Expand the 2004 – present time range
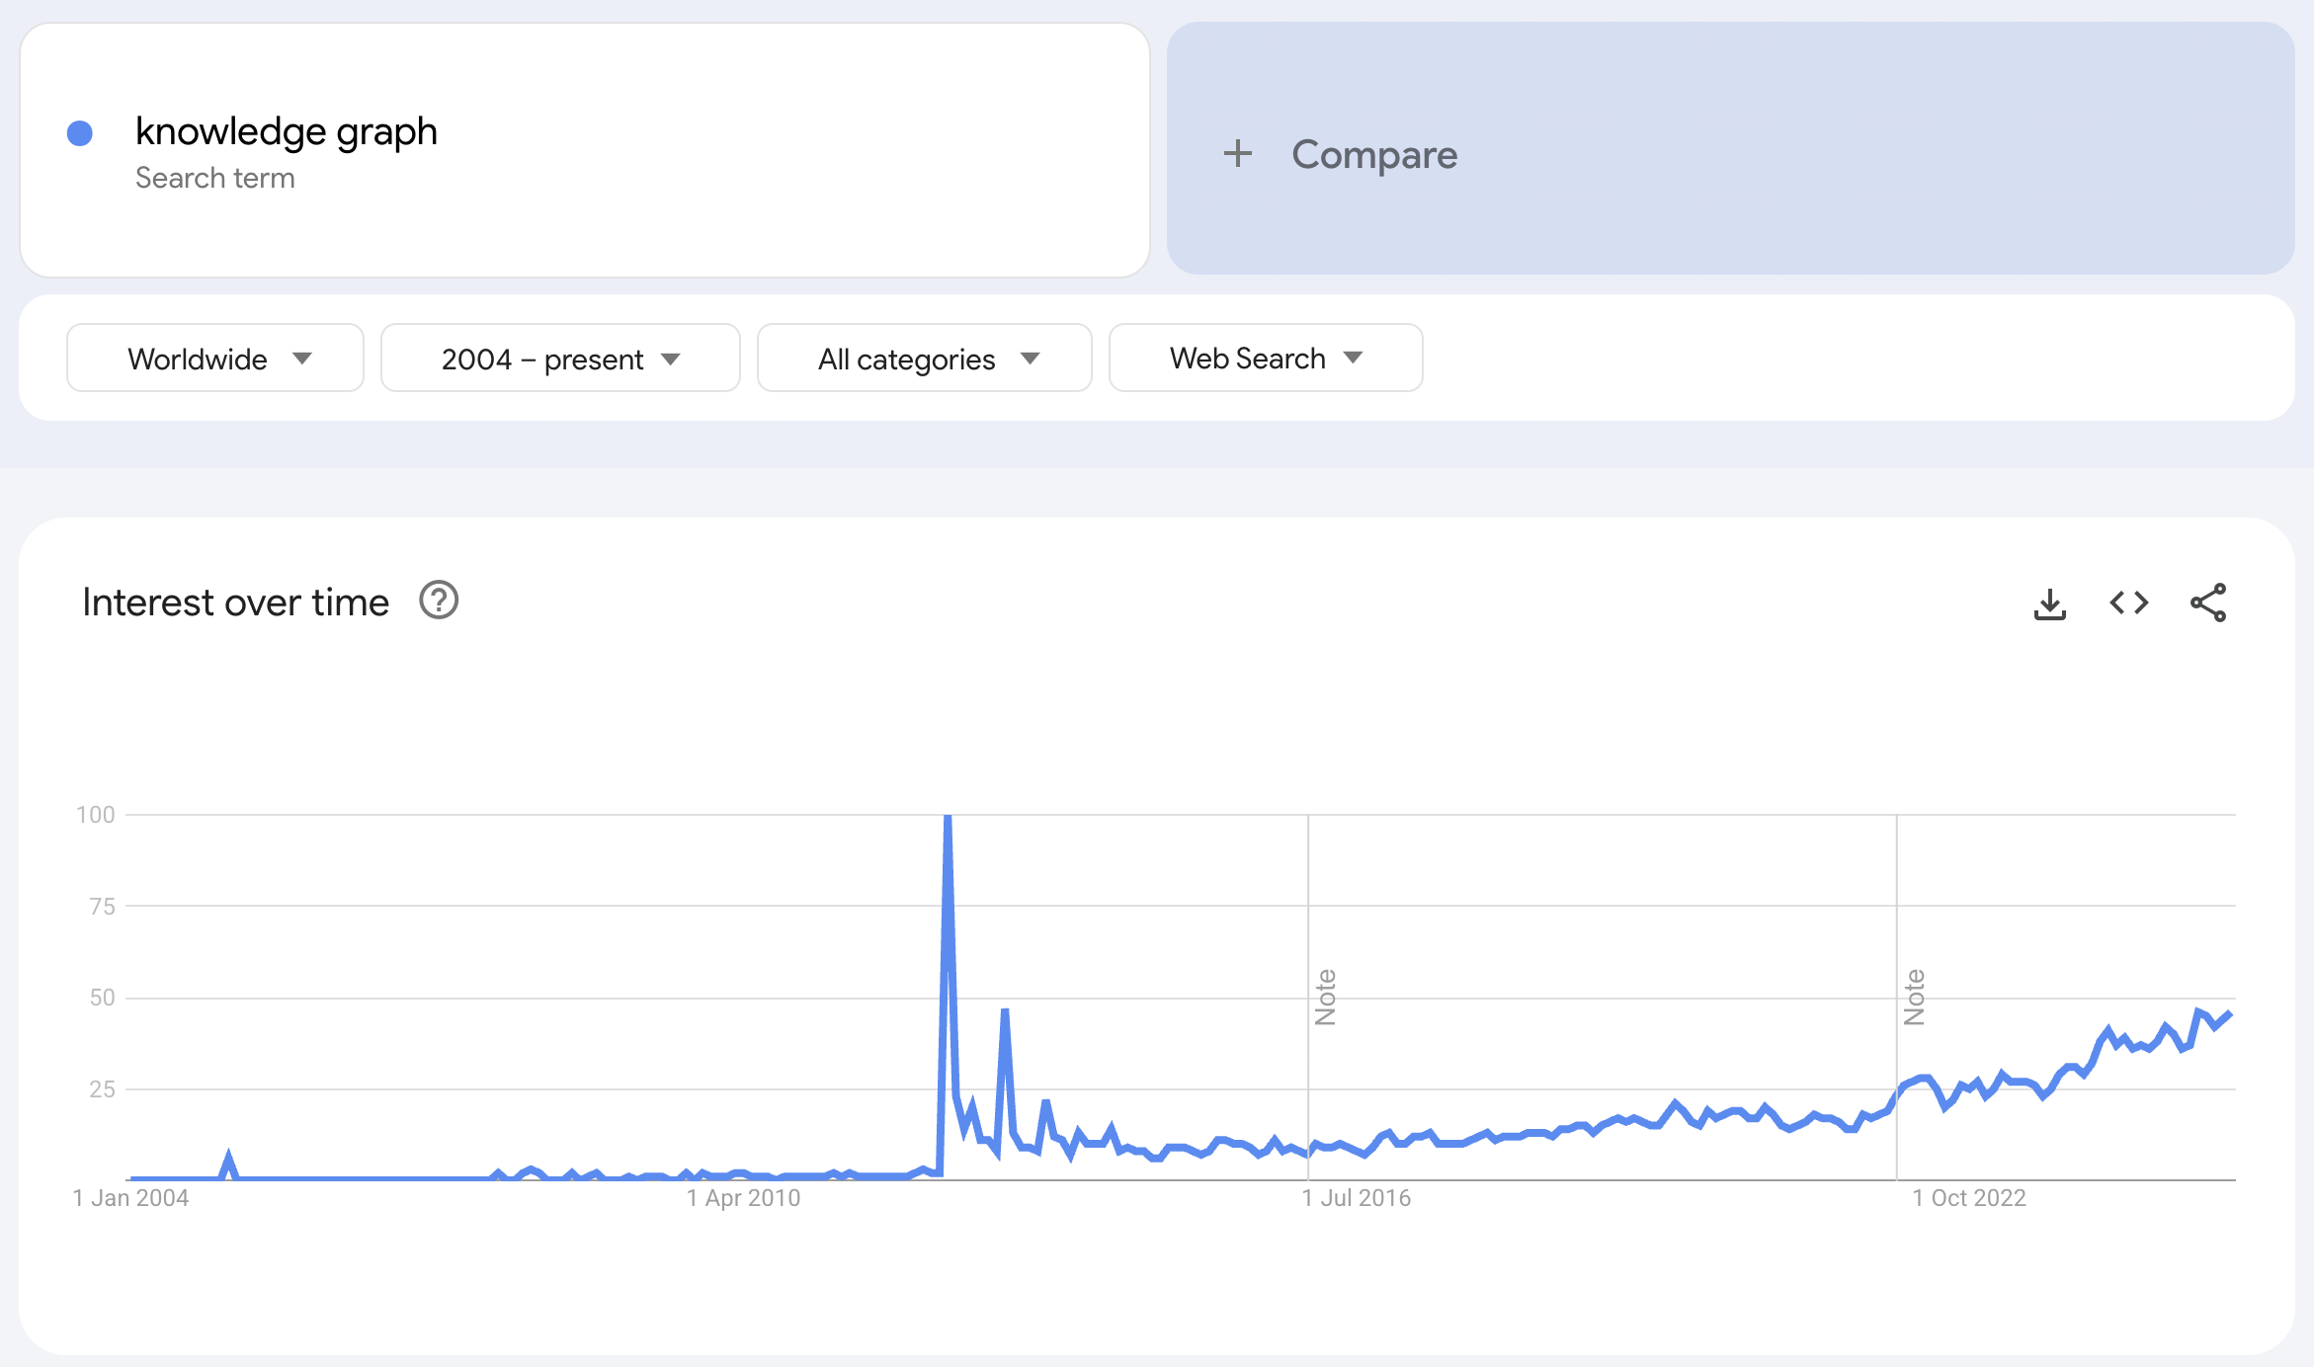The width and height of the screenshot is (2314, 1367). [x=560, y=359]
